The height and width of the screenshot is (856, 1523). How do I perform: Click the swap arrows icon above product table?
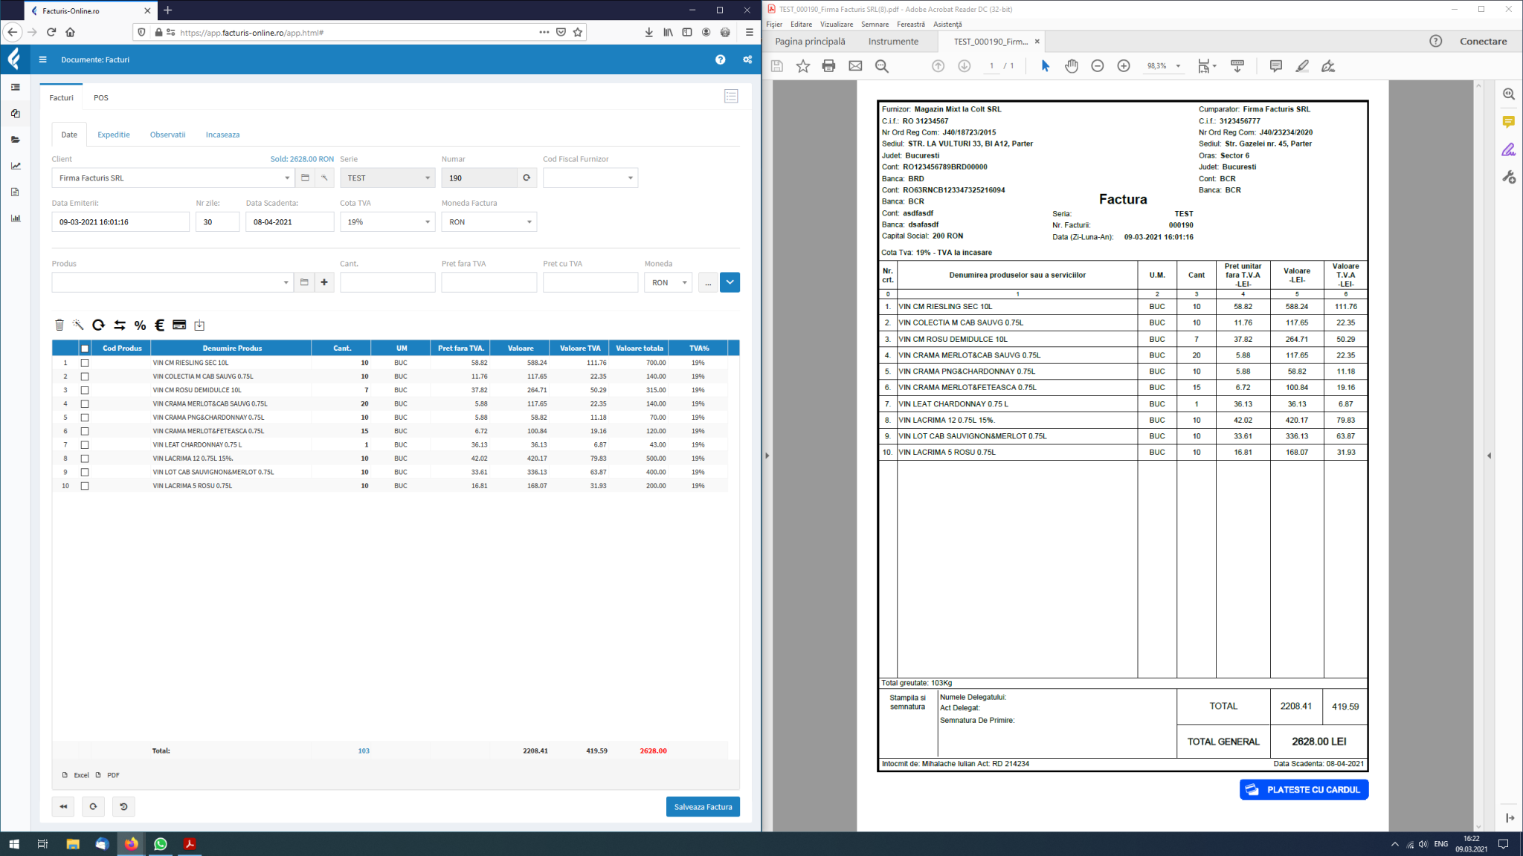click(x=120, y=325)
